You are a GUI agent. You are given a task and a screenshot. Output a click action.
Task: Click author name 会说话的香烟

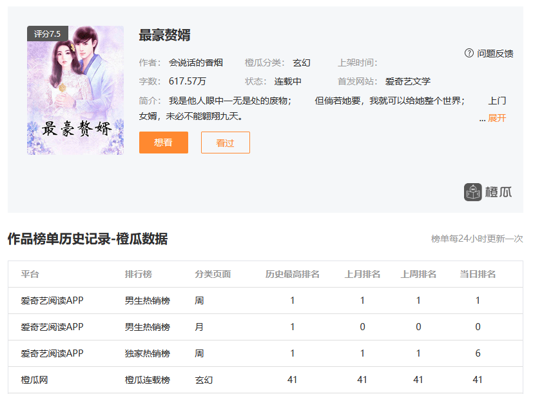tap(196, 63)
